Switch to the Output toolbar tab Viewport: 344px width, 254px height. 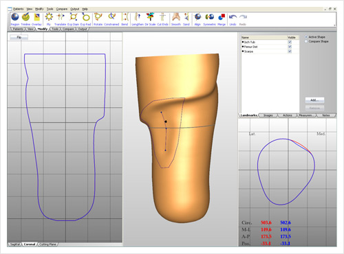click(x=83, y=29)
